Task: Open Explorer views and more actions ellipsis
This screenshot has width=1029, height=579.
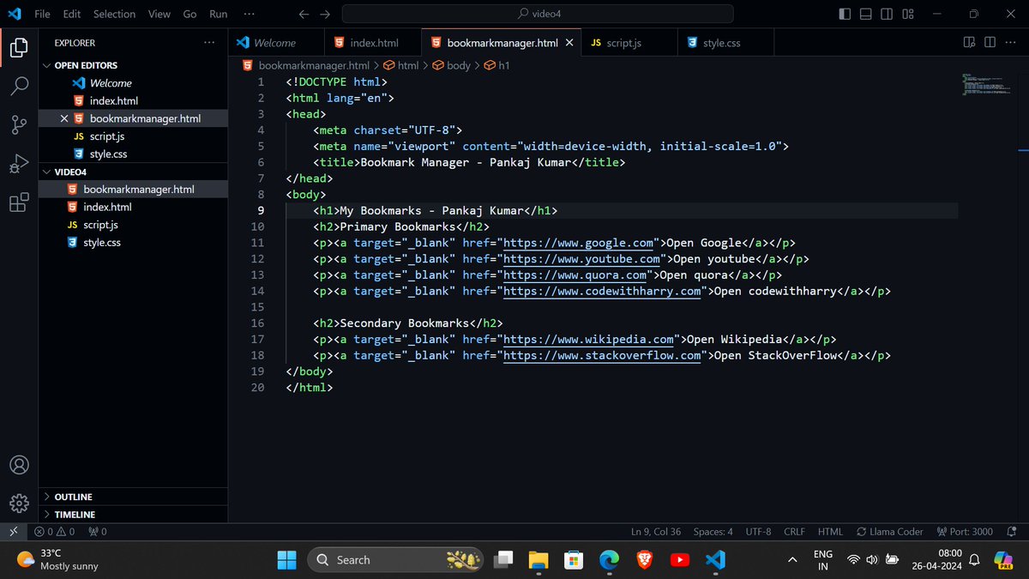Action: pos(210,42)
